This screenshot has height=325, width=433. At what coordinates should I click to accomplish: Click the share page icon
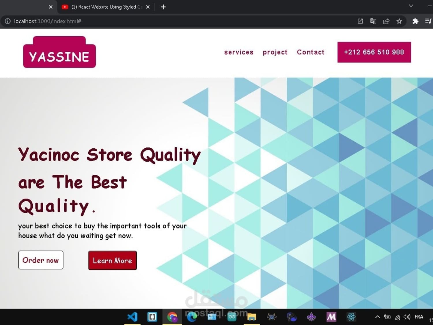(x=386, y=21)
